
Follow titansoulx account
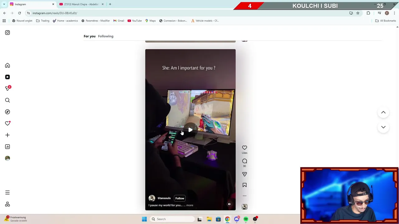pyautogui.click(x=180, y=198)
